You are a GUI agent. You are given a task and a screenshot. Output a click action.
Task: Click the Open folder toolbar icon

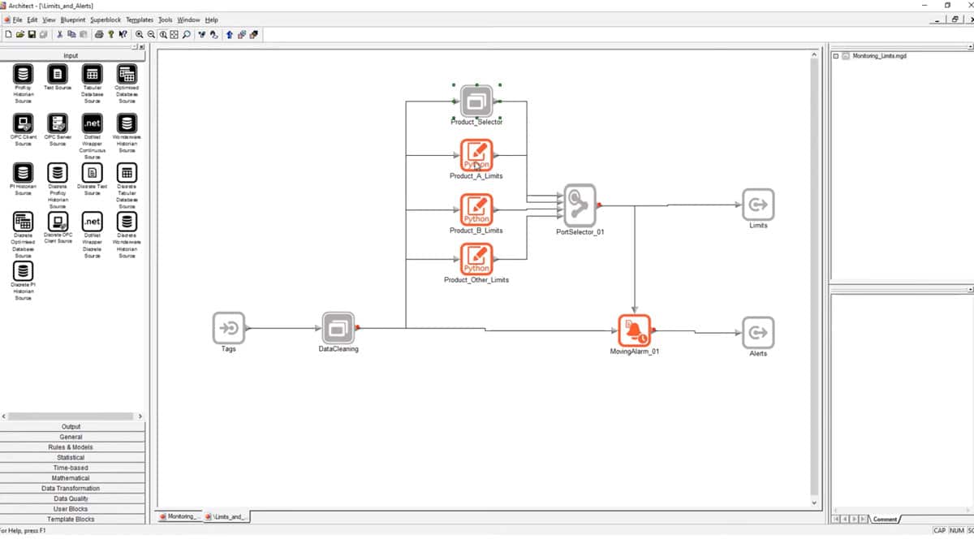[20, 35]
